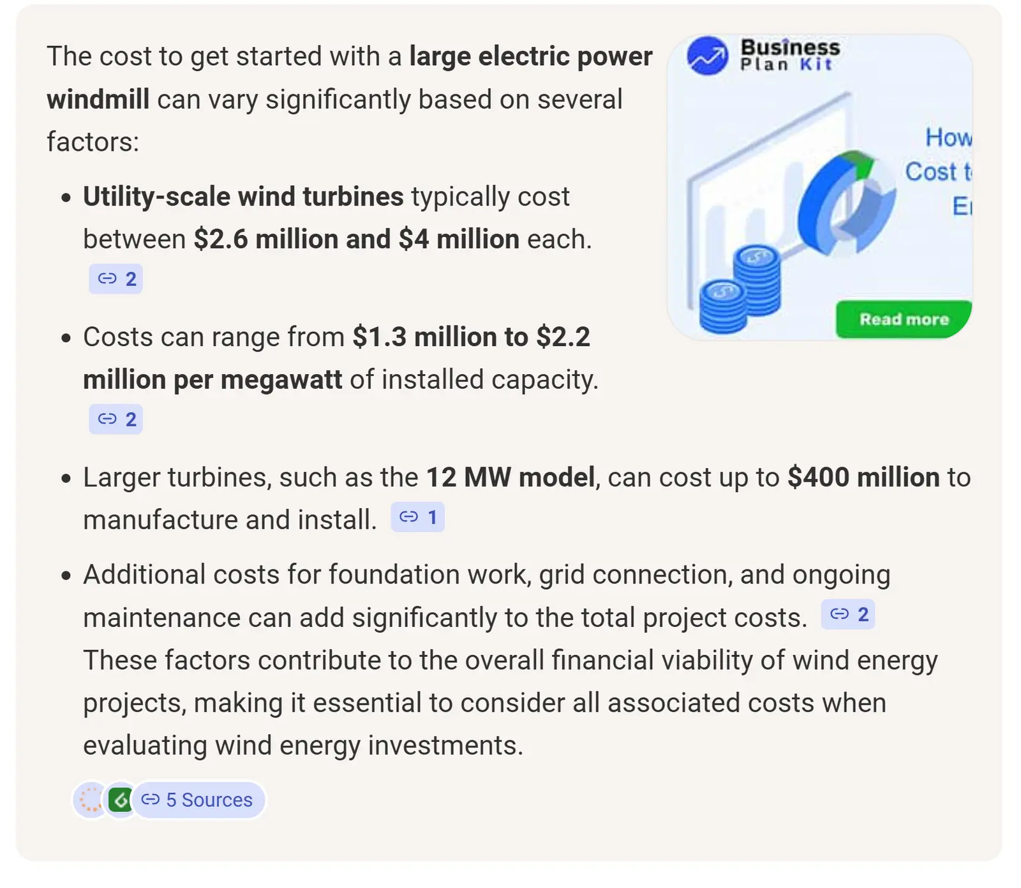Open the "5 Sources" list
Viewport: 1021px width, 888px height.
[x=209, y=800]
